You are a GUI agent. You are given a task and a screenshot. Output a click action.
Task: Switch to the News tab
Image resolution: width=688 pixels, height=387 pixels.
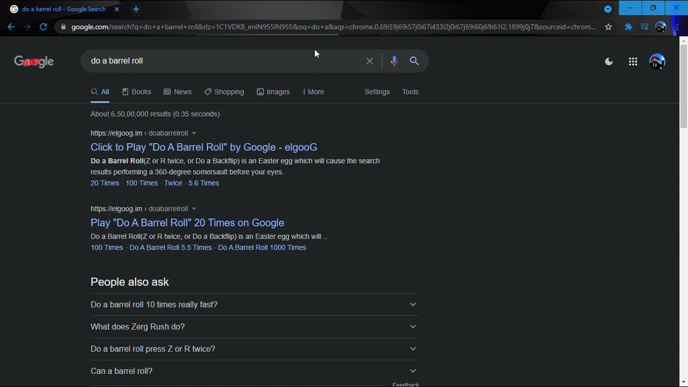(x=177, y=92)
